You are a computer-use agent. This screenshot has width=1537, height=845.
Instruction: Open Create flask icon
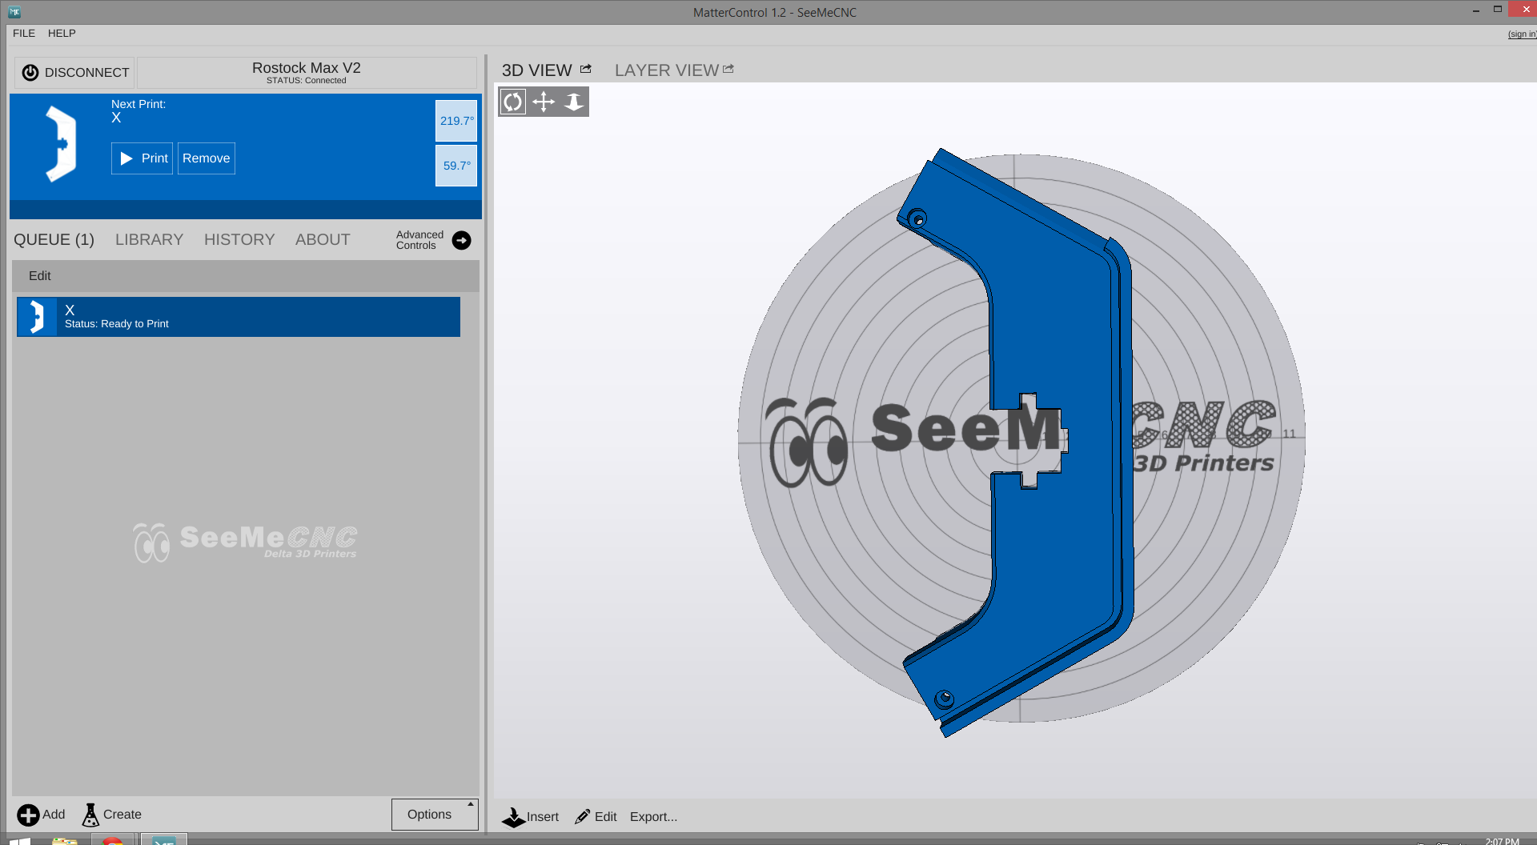pos(90,815)
